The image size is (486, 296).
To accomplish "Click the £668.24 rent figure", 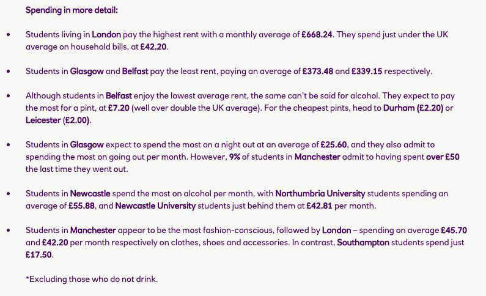I will click(317, 34).
